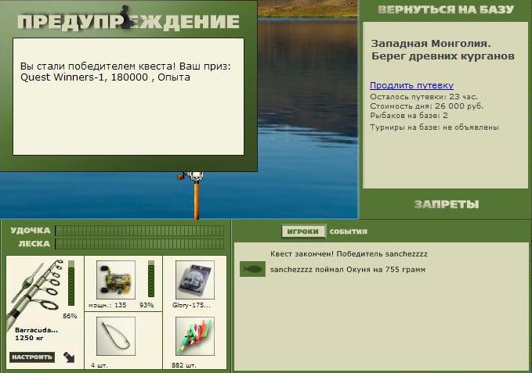Select the Glory-175 fishing line package
Image resolution: width=532 pixels, height=373 pixels.
195,280
